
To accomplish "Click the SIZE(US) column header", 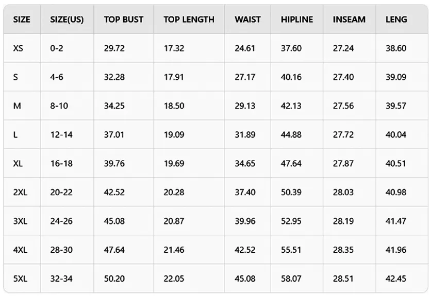I will click(x=67, y=20).
